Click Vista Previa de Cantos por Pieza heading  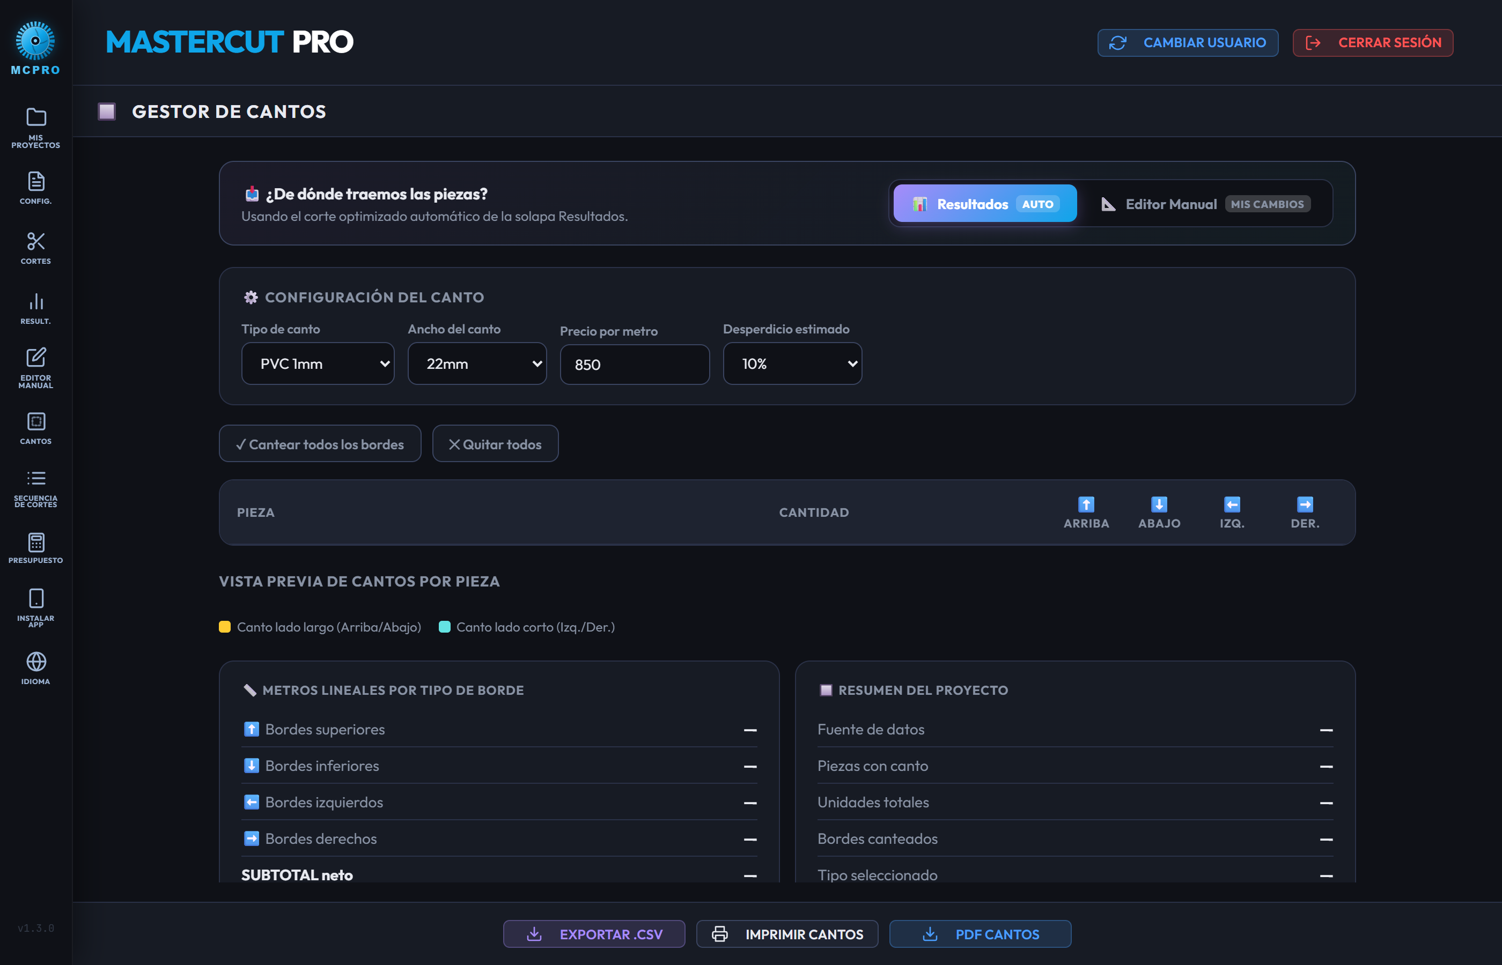[359, 582]
